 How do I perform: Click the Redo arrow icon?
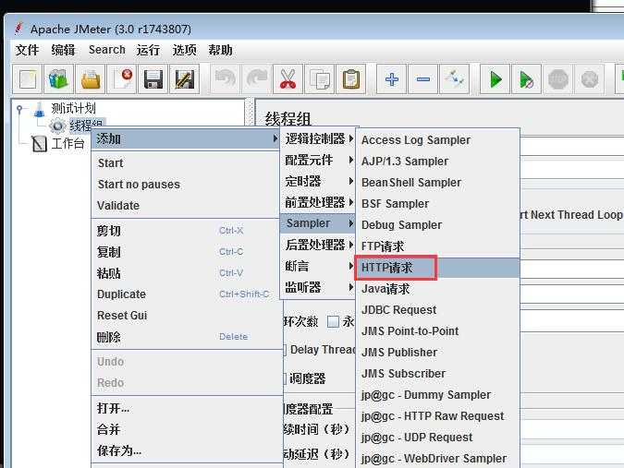pyautogui.click(x=257, y=78)
